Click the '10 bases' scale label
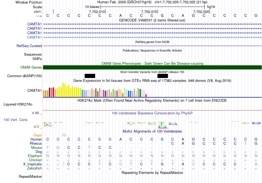This screenshot has height=183, width=262. (92, 7)
